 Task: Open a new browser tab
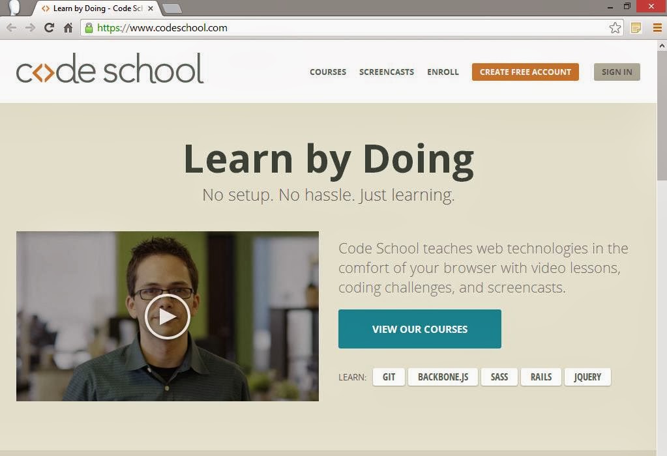(x=171, y=10)
